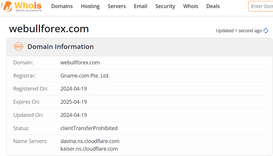Image resolution: width=273 pixels, height=156 pixels.
Task: Click the kaiser.ns.cloudflare.com name server
Action: point(89,149)
